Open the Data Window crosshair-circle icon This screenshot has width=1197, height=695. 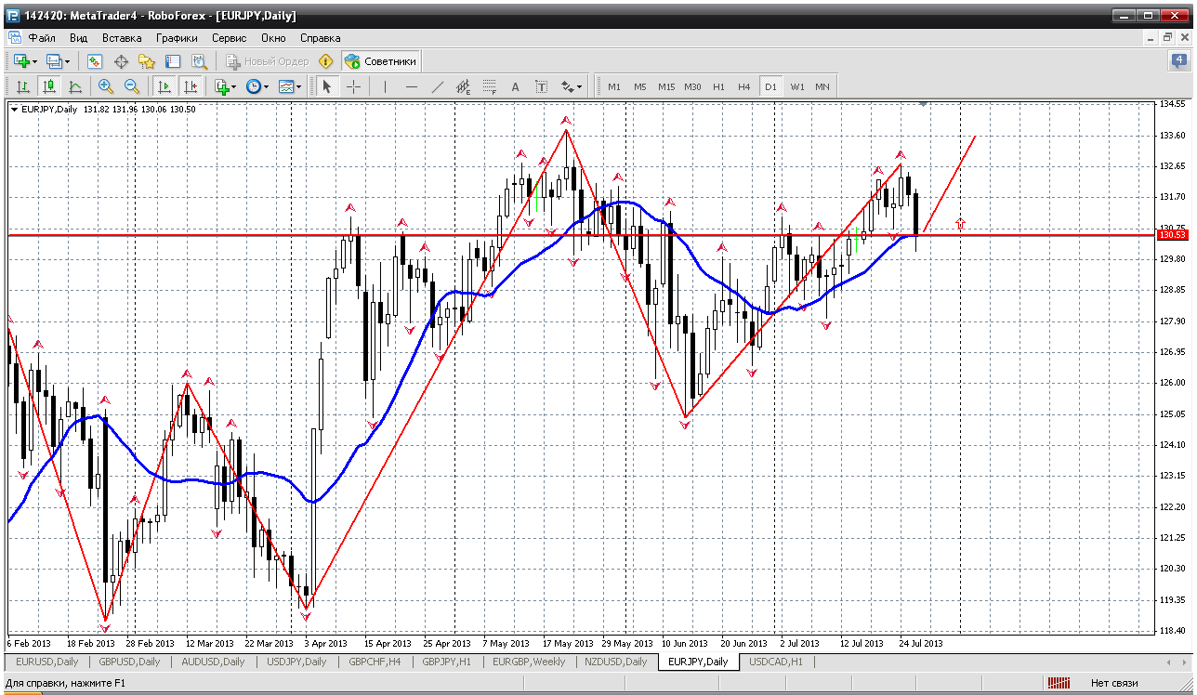tap(121, 61)
